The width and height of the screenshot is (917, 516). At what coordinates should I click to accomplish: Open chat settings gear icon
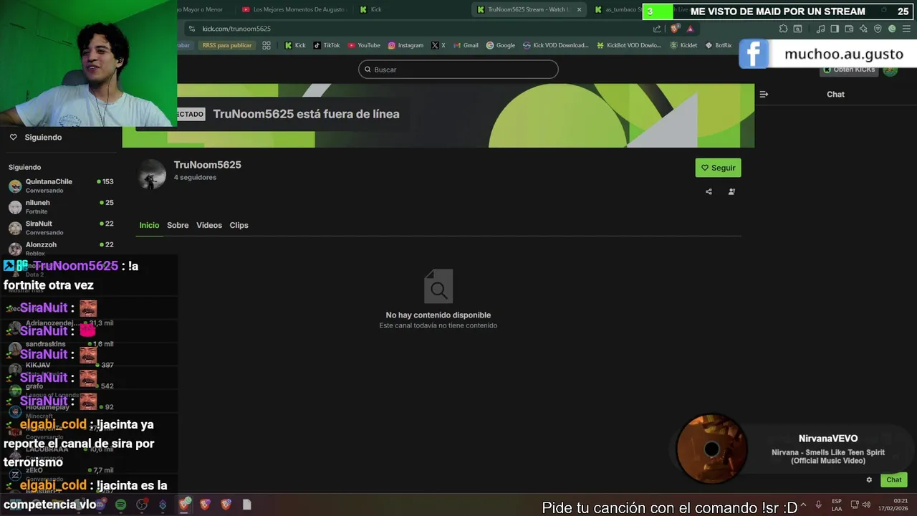(x=869, y=480)
